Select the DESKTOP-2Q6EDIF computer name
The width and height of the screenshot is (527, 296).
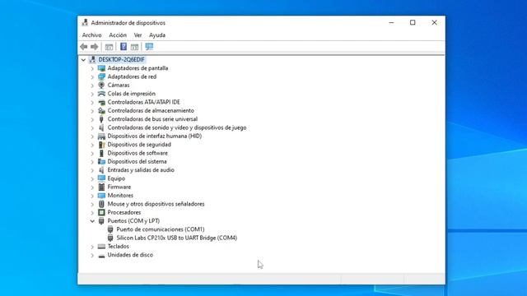point(121,59)
